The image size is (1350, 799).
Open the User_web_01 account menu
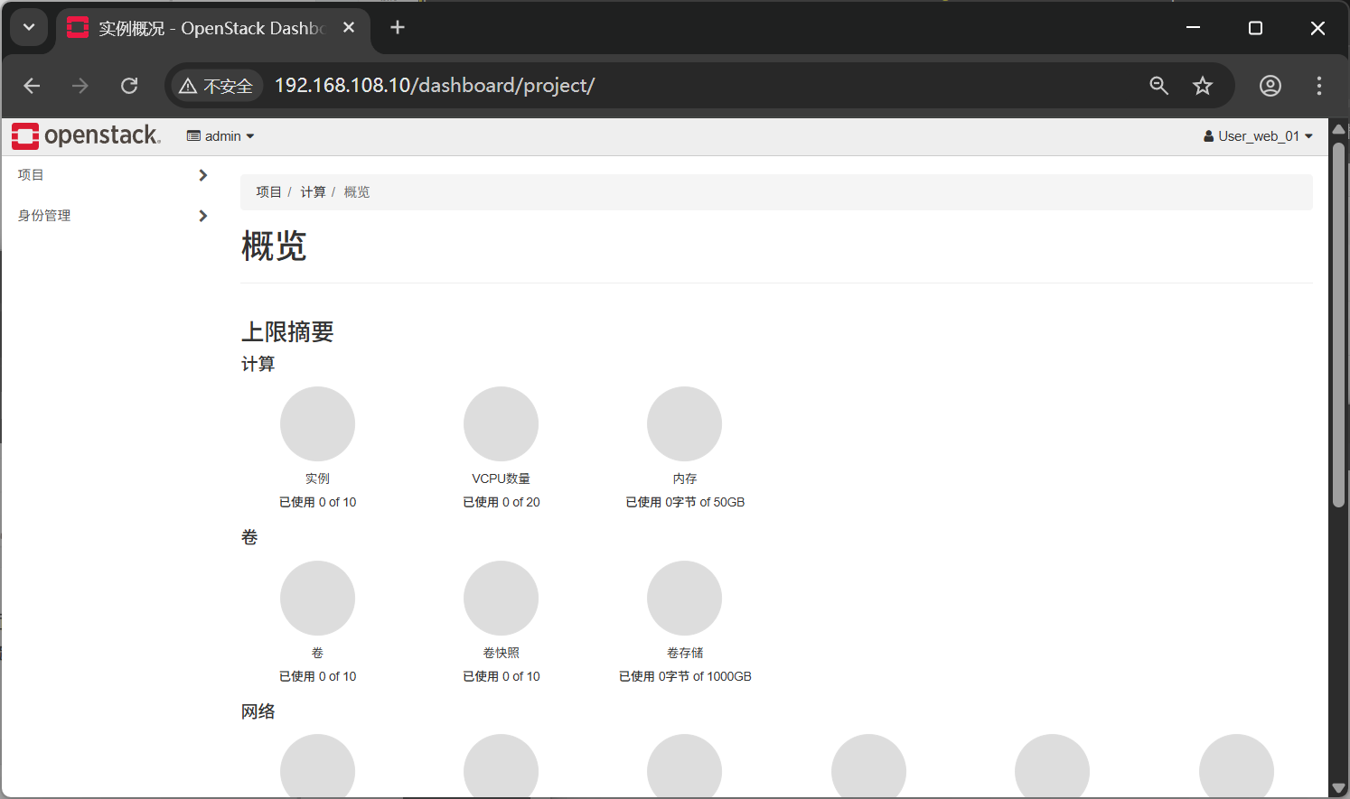pyautogui.click(x=1258, y=136)
